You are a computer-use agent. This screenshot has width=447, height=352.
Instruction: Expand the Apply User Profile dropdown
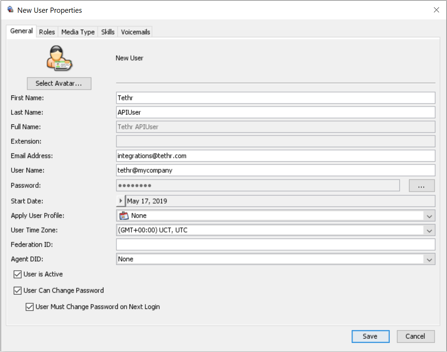[429, 216]
